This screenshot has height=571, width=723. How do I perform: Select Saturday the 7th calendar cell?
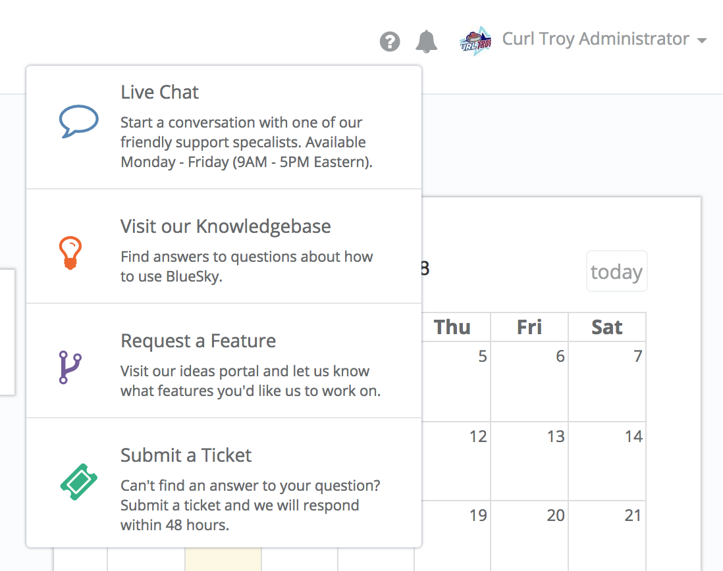coord(607,382)
